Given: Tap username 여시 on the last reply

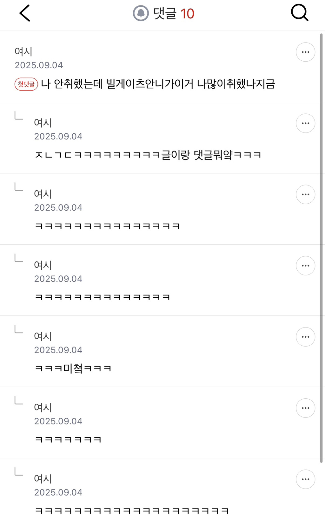Looking at the screenshot, I should coord(43,478).
